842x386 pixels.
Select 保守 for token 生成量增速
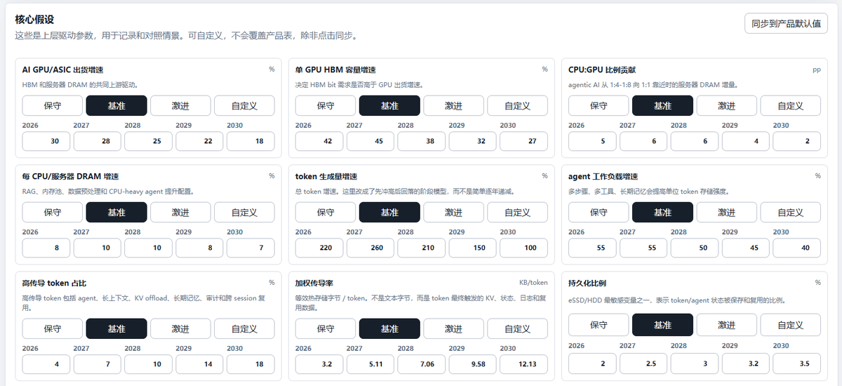pyautogui.click(x=326, y=212)
